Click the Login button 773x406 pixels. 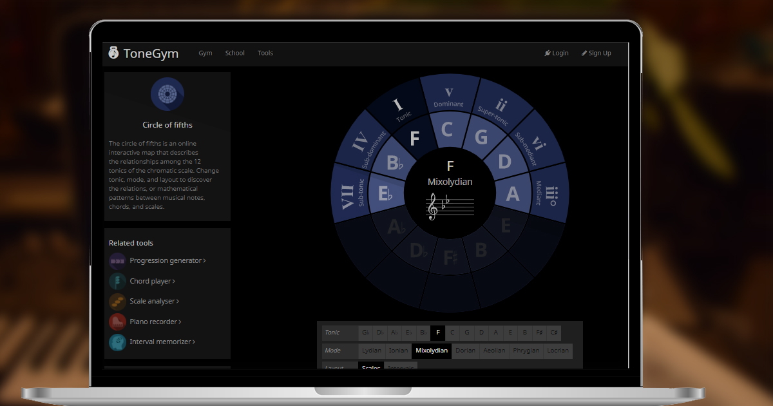pos(557,53)
